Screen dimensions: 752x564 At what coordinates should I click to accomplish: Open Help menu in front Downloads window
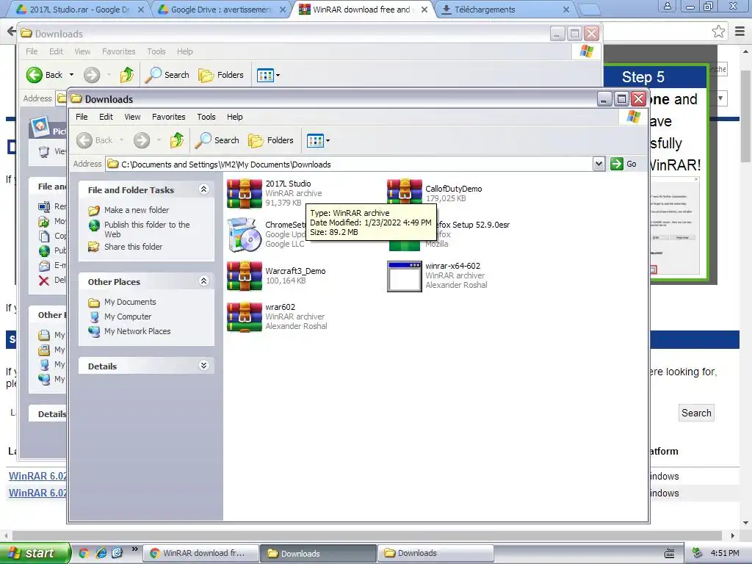(234, 117)
